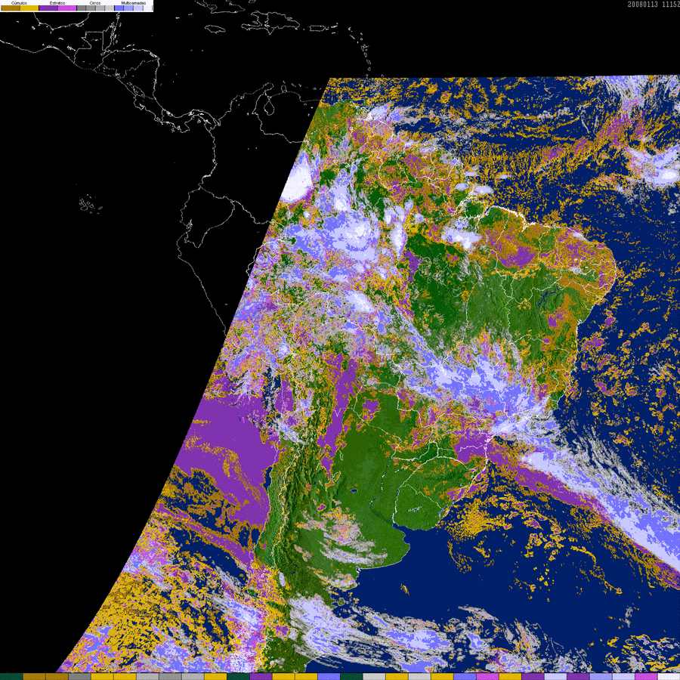
Task: Select the darkest blue Multicamadas legend swatch
Action: (x=119, y=8)
